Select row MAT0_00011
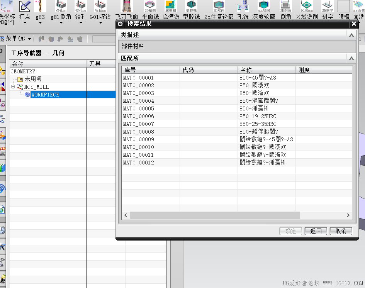 coord(237,155)
